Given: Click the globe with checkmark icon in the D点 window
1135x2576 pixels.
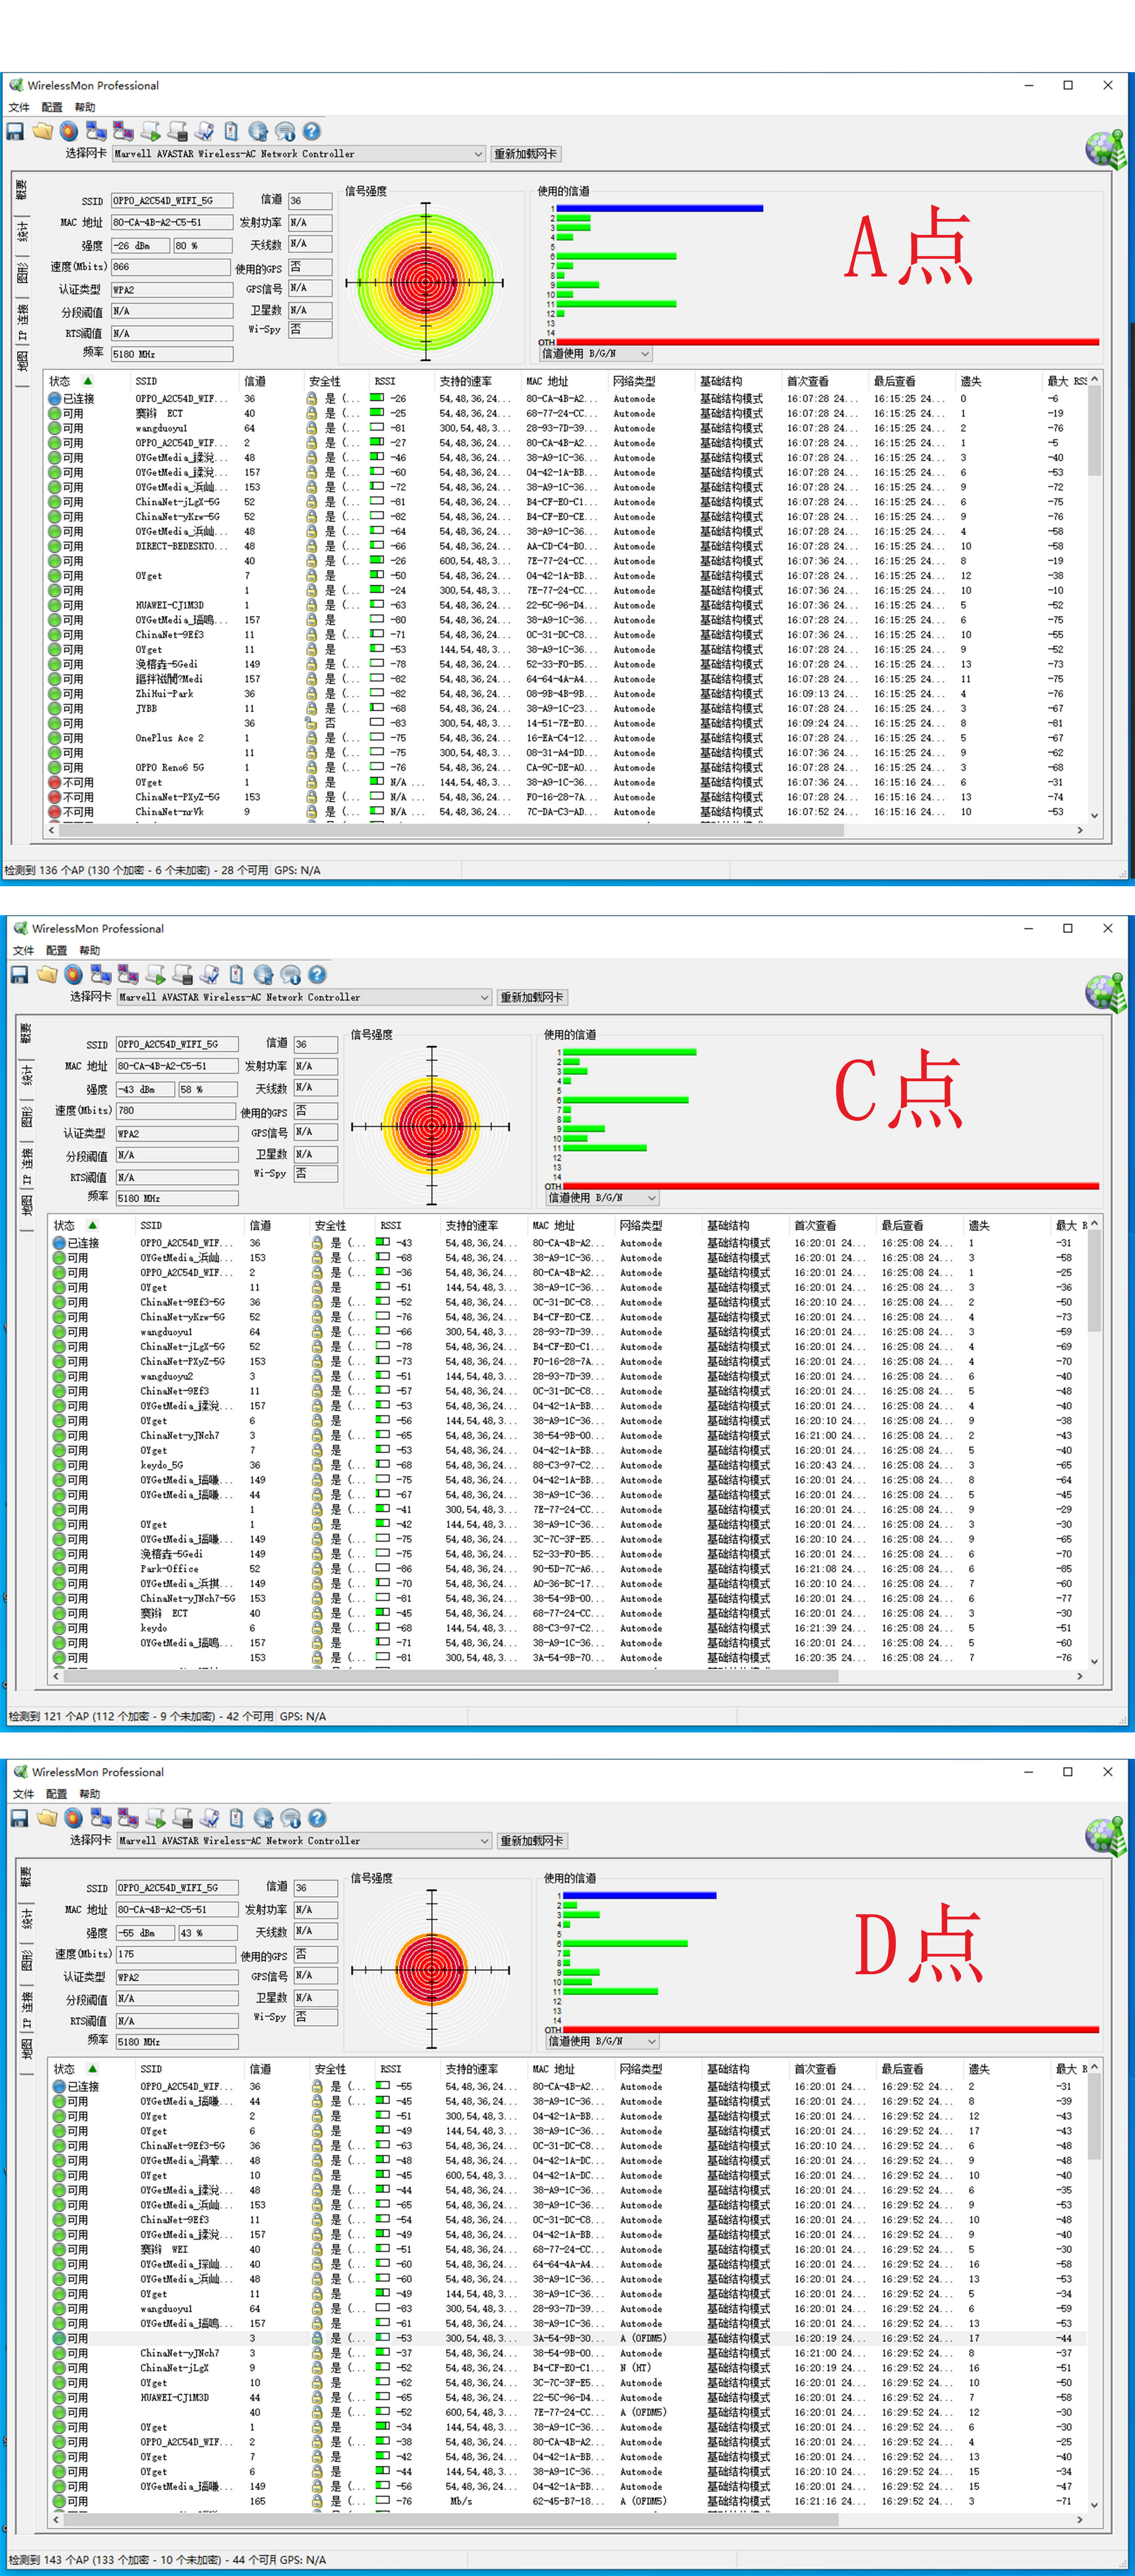Looking at the screenshot, I should pos(263,1818).
